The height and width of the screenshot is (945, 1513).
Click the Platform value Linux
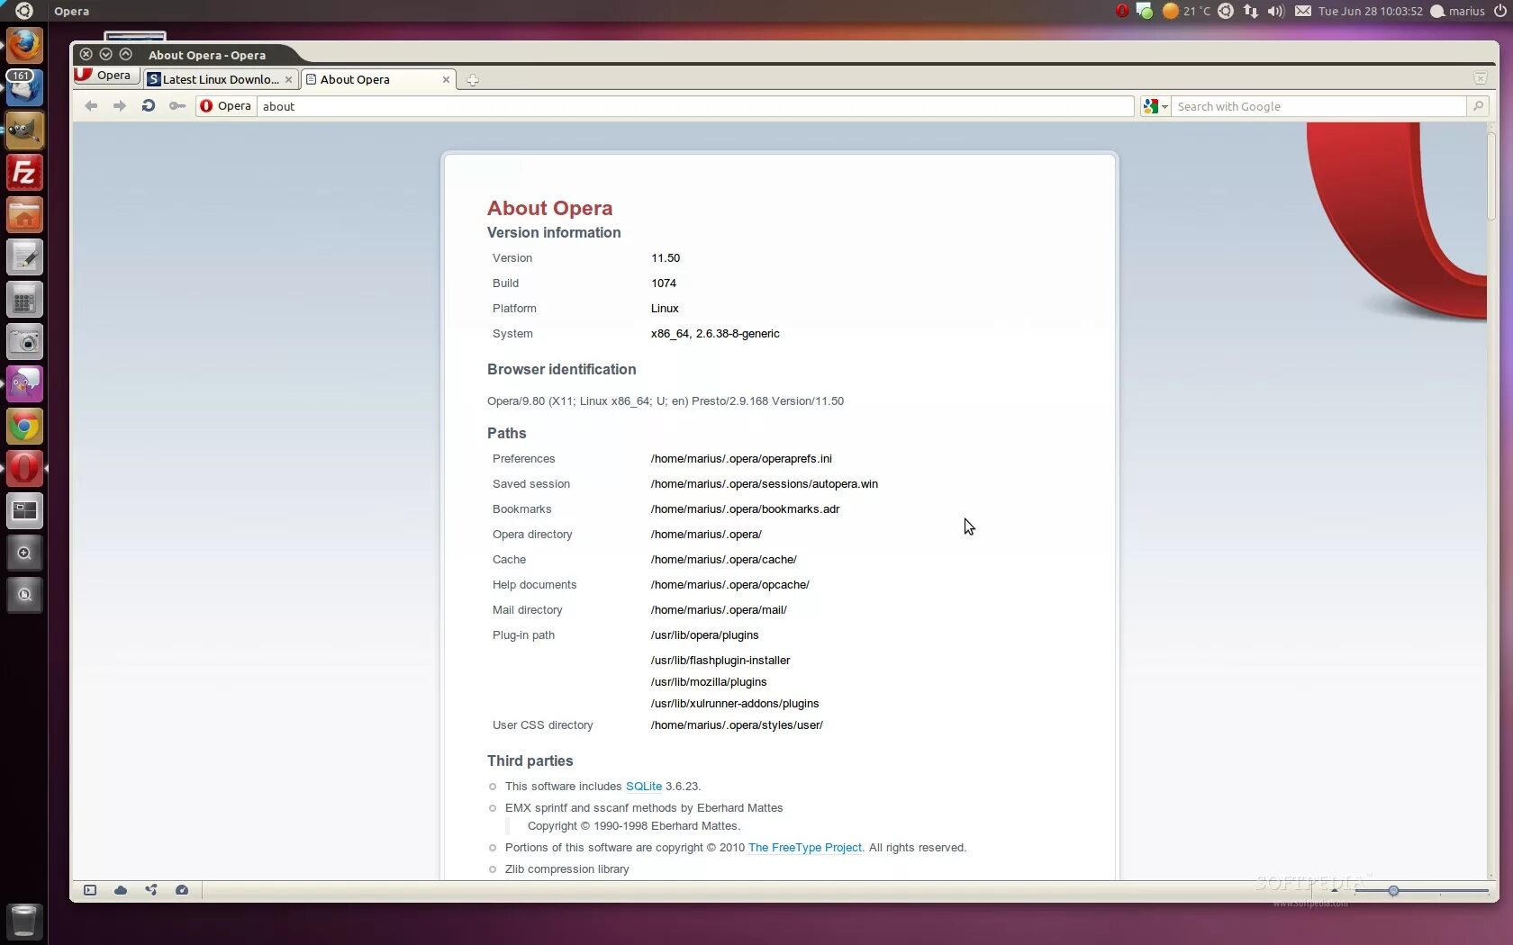click(x=665, y=309)
